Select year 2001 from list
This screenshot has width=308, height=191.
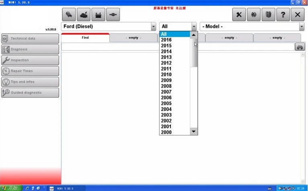click(175, 127)
